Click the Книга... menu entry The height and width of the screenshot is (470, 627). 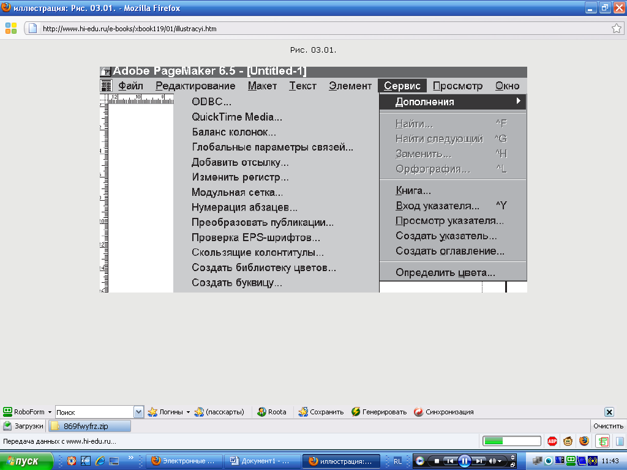click(413, 191)
